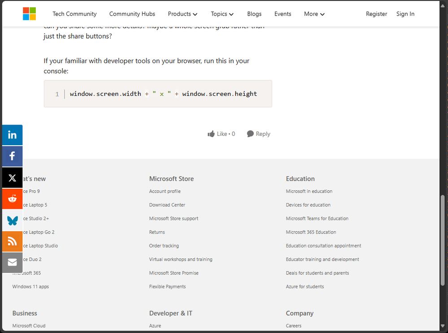Viewport: 448px width, 333px height.
Task: Click the scrollbar down arrow
Action: [x=443, y=325]
